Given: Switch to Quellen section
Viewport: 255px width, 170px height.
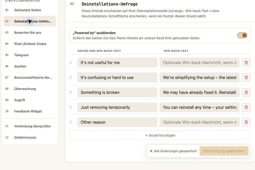Looking at the screenshot, I should [x=30, y=66].
